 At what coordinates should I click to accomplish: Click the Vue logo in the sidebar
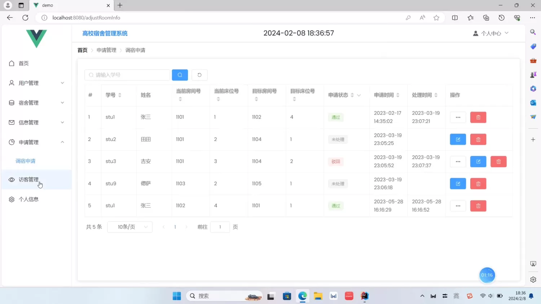36,39
